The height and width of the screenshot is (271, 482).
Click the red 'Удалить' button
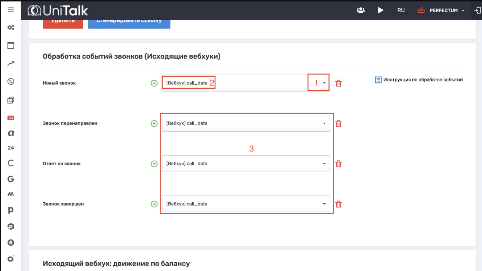63,22
